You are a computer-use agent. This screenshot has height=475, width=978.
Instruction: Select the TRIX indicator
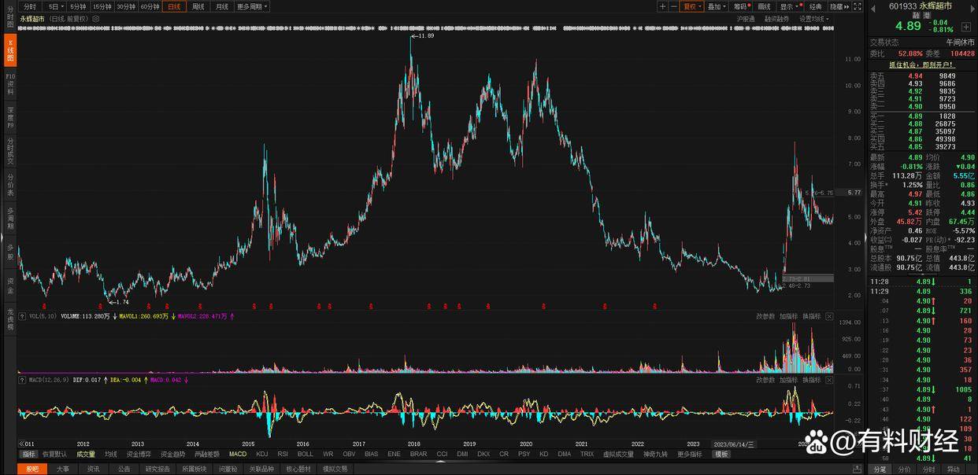pyautogui.click(x=587, y=455)
